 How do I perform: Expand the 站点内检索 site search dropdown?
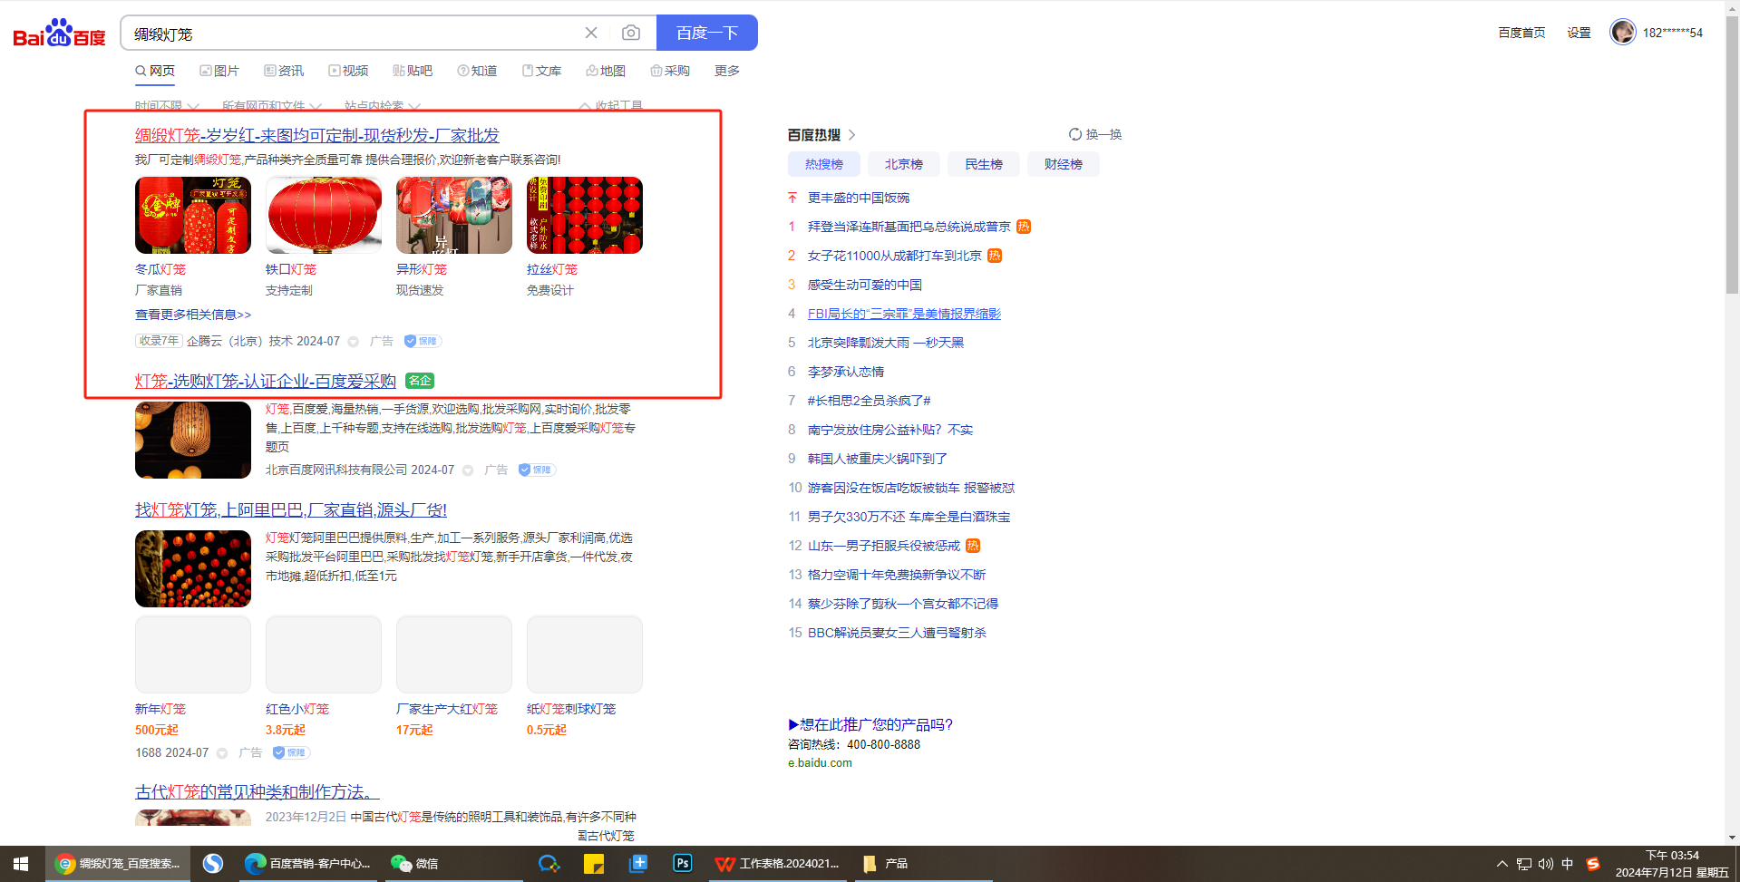click(382, 106)
